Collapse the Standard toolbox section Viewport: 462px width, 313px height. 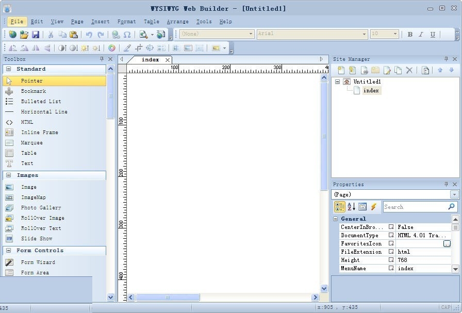tap(9, 69)
